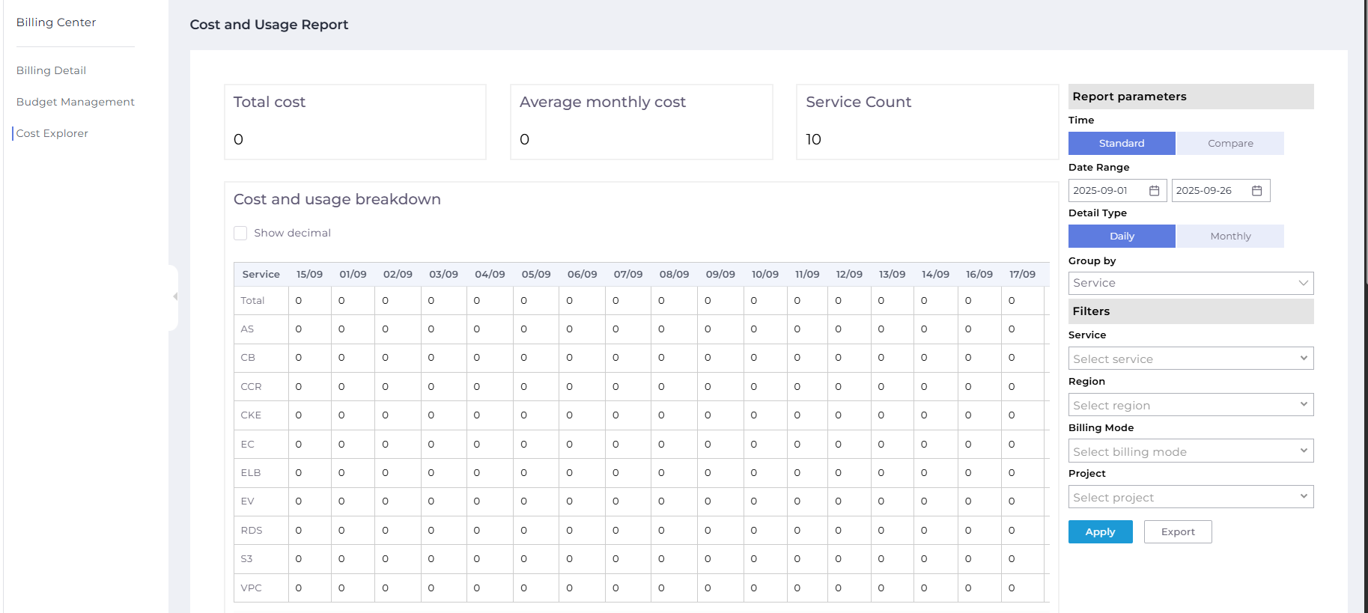
Task: Click the Service column header
Action: pos(261,274)
